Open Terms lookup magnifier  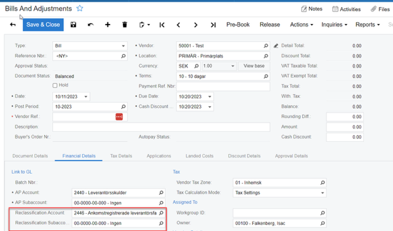(x=266, y=76)
